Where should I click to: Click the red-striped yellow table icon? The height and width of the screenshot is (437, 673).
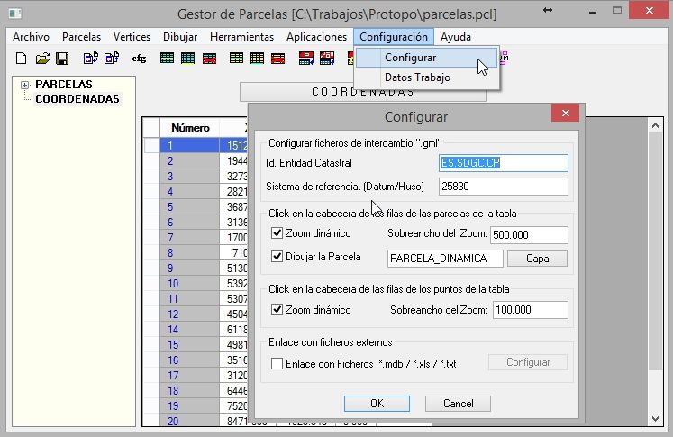tap(278, 58)
